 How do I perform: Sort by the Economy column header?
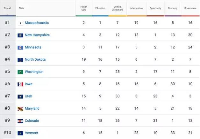point(173,8)
